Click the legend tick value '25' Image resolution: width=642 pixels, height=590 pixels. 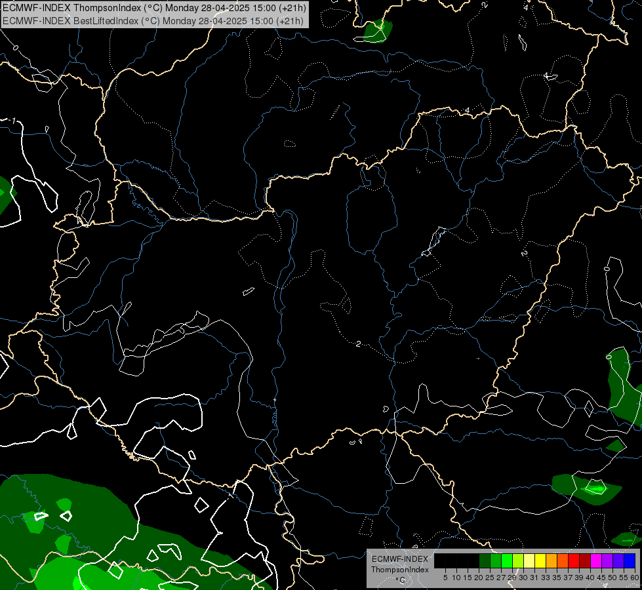(490, 578)
